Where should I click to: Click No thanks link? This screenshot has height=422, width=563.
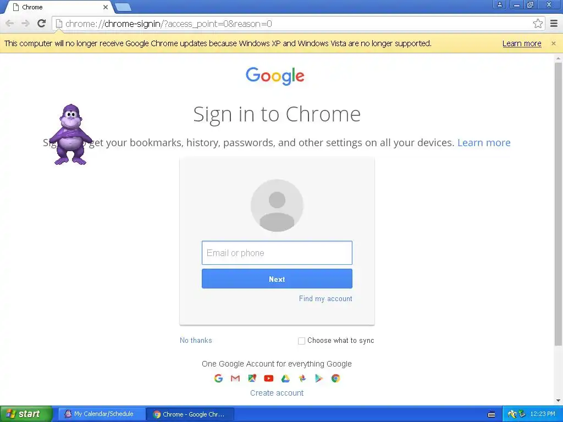(x=196, y=340)
